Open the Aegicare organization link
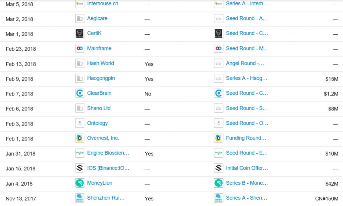343x206 pixels. [x=97, y=18]
